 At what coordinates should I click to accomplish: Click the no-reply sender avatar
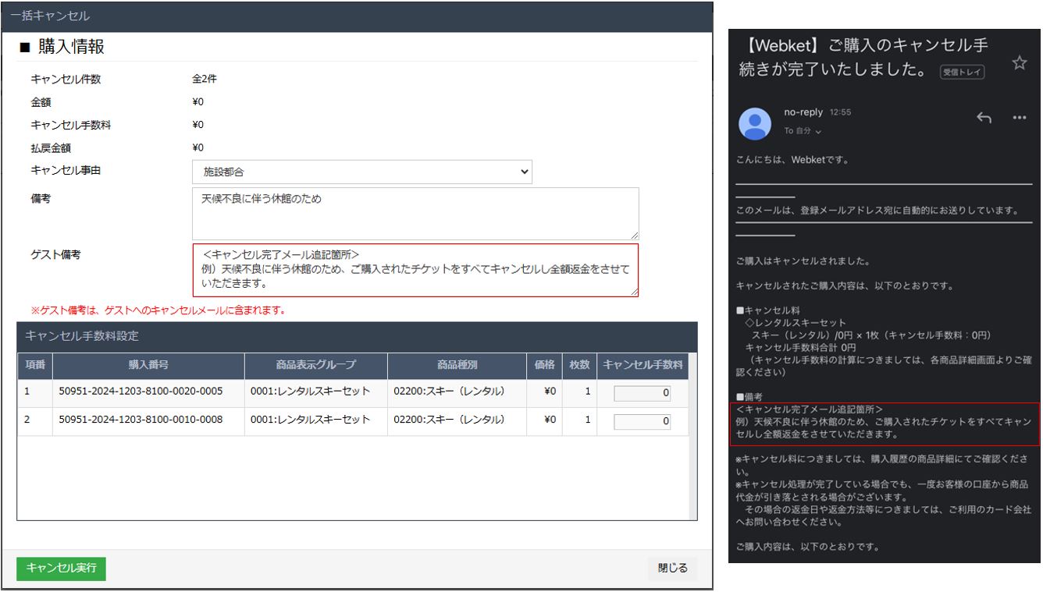tap(754, 122)
